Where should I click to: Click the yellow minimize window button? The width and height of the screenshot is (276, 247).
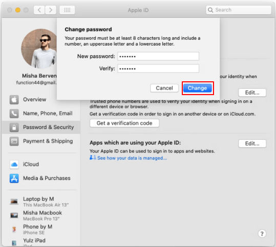[x=18, y=10]
